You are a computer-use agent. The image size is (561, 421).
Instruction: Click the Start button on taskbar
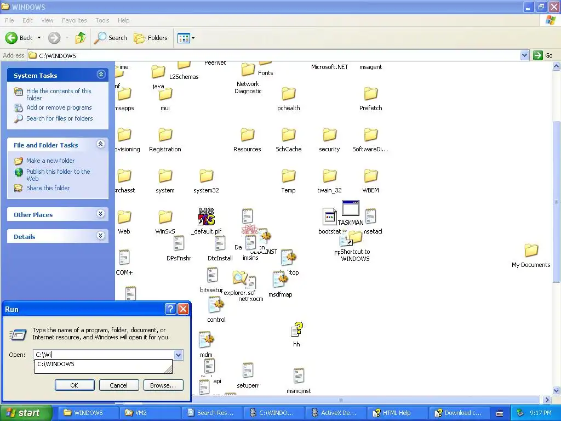tap(26, 413)
